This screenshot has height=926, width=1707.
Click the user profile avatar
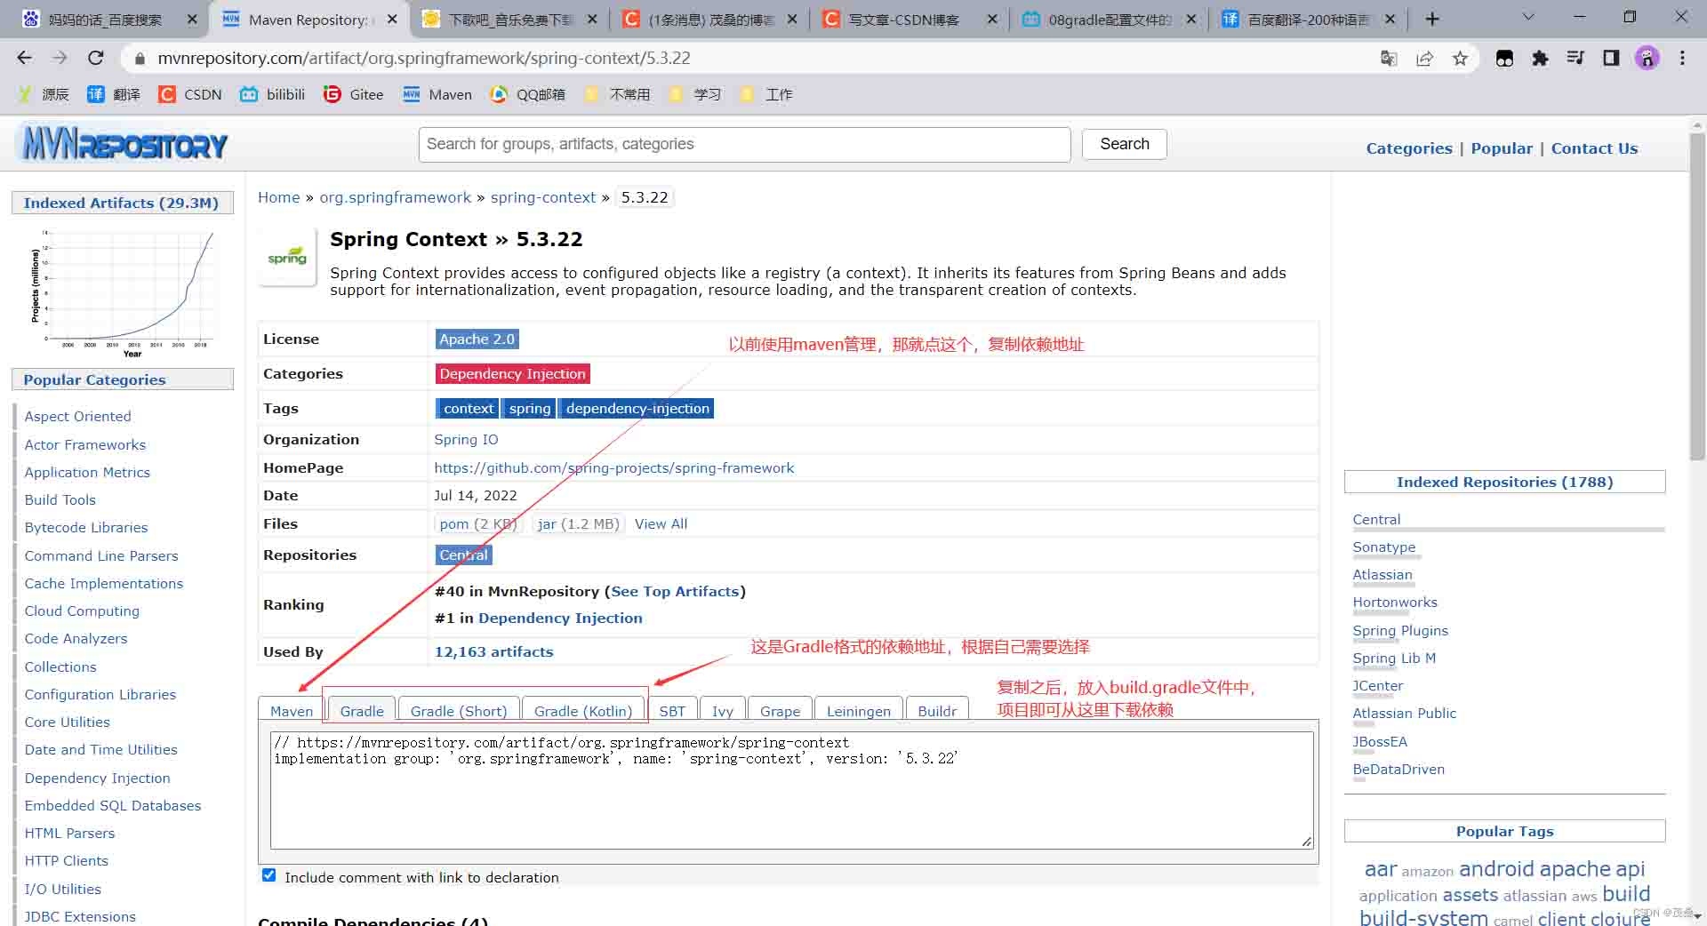click(1647, 58)
